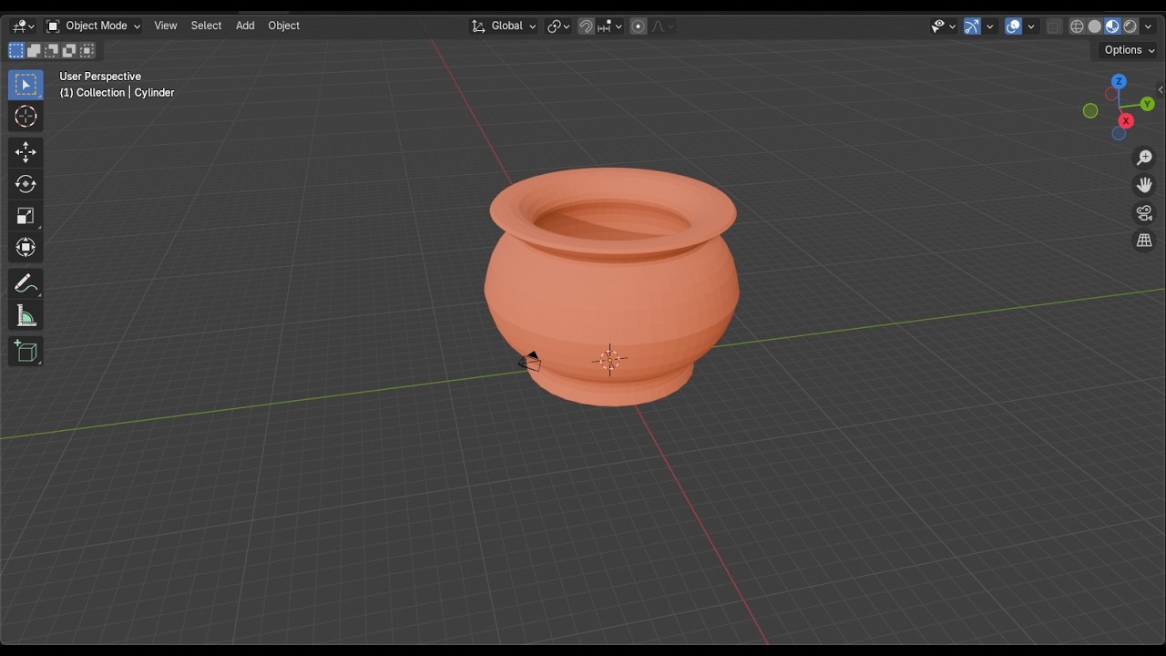Open overlays settings dropdown arrow
This screenshot has width=1166, height=656.
click(1031, 26)
